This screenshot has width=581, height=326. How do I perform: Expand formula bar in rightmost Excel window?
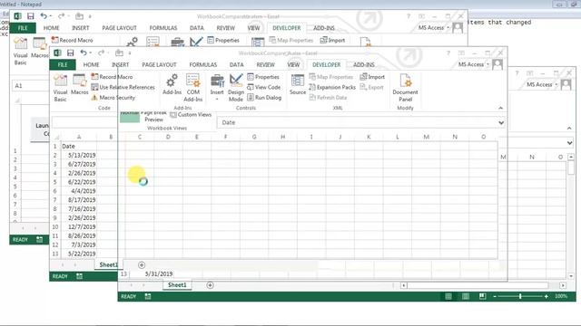(x=569, y=143)
